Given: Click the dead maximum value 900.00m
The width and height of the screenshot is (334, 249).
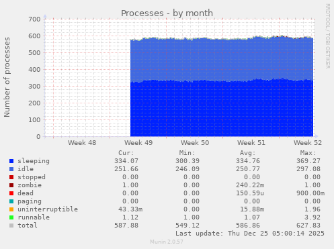Looking at the screenshot, I should coord(310,193).
